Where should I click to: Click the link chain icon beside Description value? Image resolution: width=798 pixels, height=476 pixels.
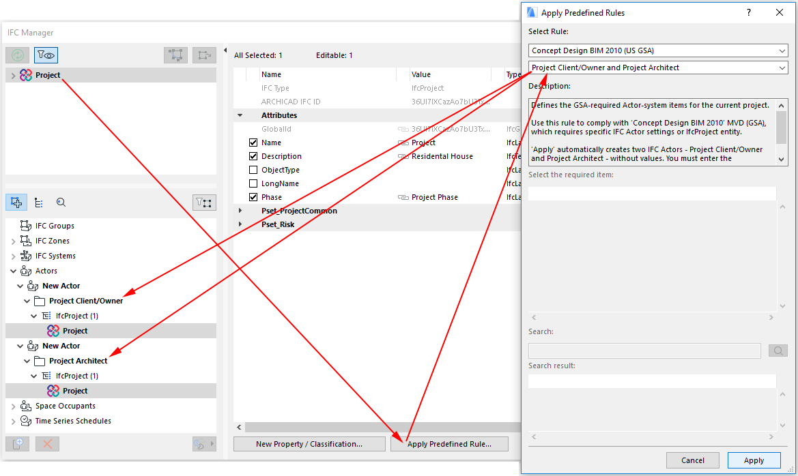tap(403, 156)
